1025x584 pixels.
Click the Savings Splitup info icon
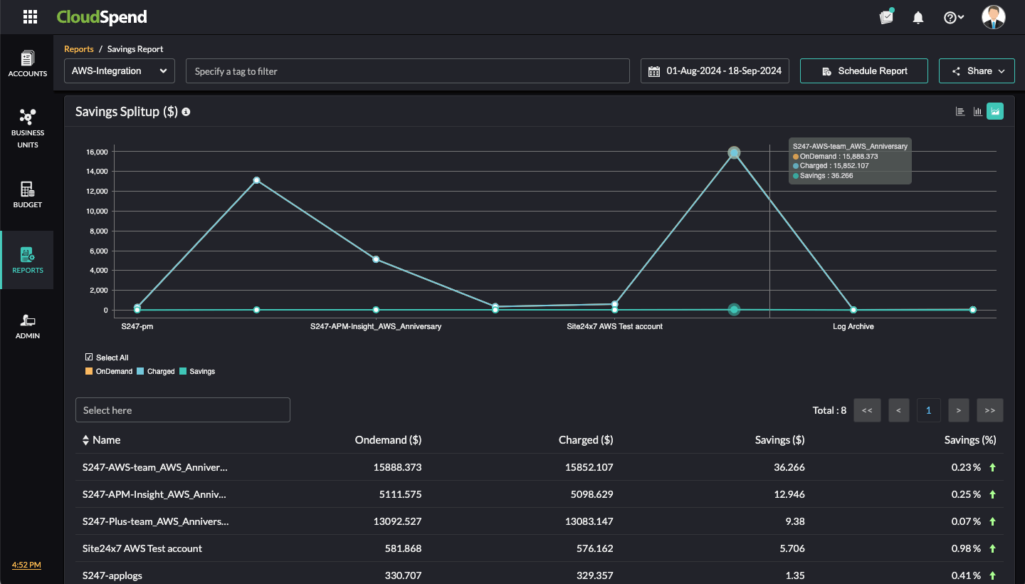[186, 112]
